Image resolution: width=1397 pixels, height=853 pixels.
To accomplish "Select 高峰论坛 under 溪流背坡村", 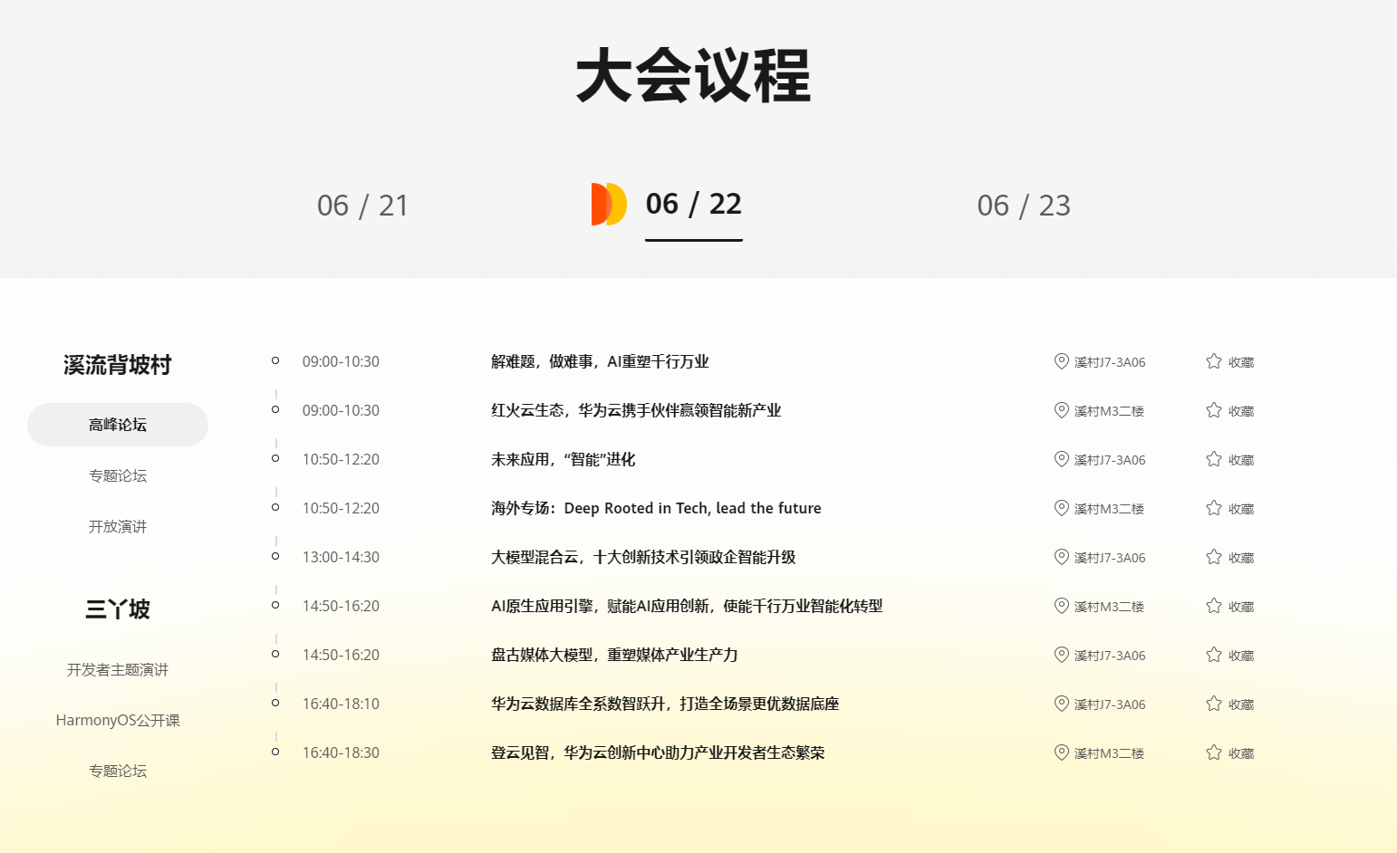I will coord(118,425).
